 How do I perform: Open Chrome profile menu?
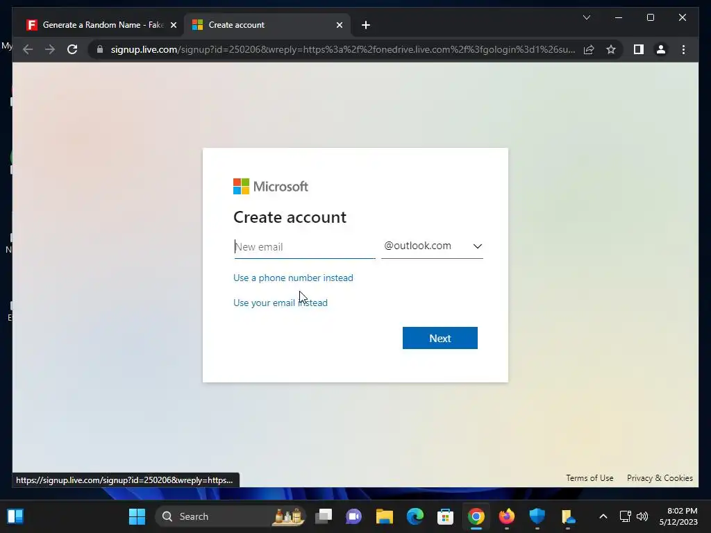(x=661, y=49)
